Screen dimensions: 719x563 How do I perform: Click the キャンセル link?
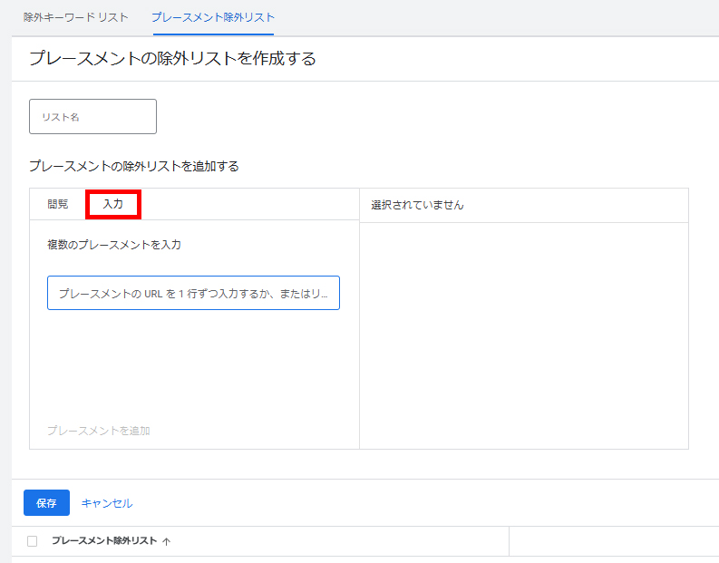(x=107, y=503)
